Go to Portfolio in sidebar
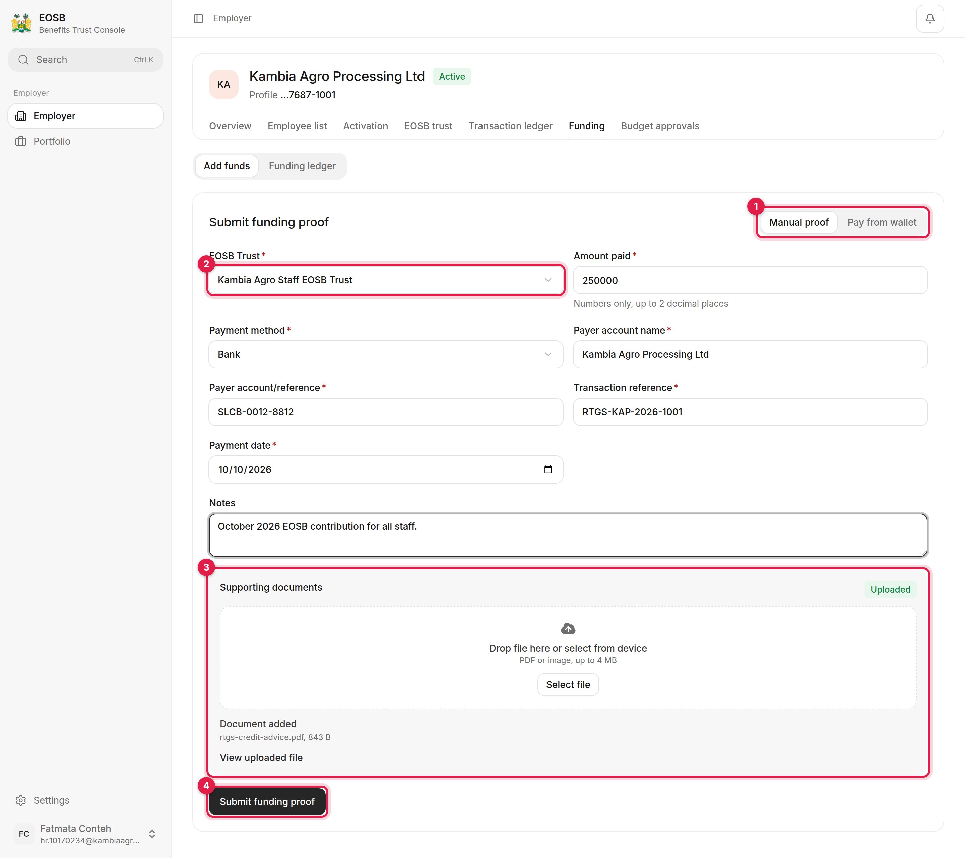 [x=85, y=141]
